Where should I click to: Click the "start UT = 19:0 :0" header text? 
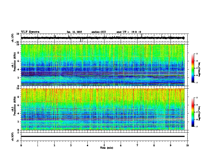pos(129,32)
